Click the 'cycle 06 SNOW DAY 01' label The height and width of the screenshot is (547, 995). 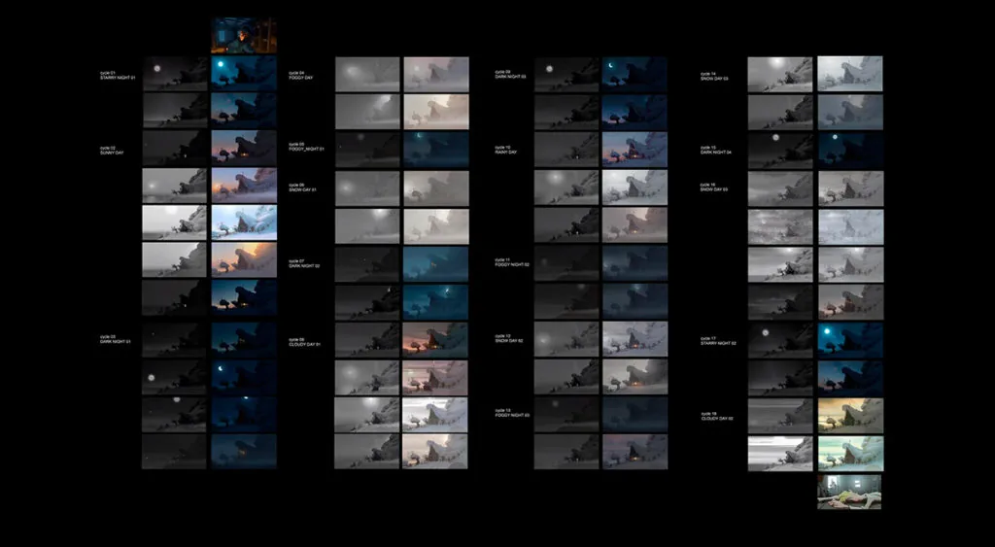pos(305,187)
